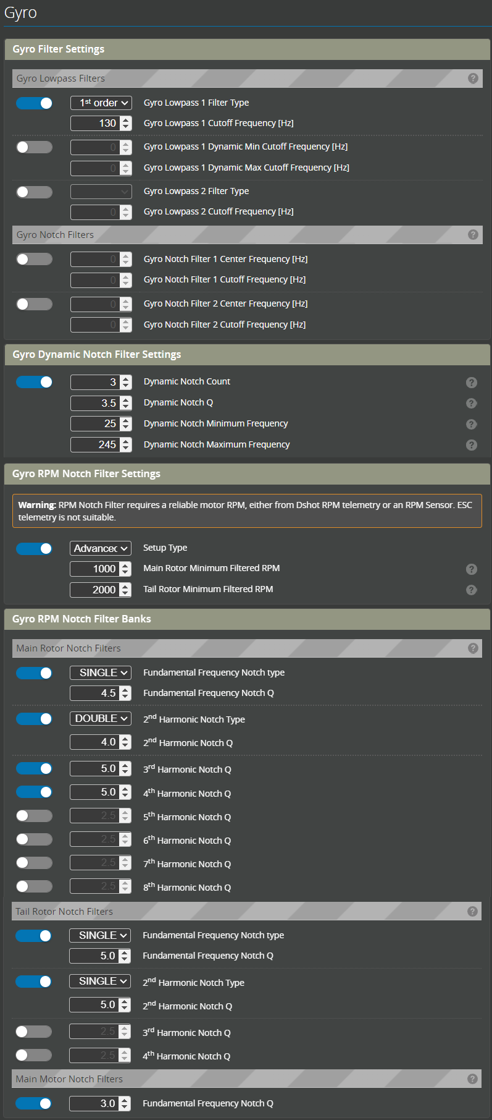Enable Gyro Notch Filter 1
The width and height of the screenshot is (492, 1120).
click(x=34, y=259)
